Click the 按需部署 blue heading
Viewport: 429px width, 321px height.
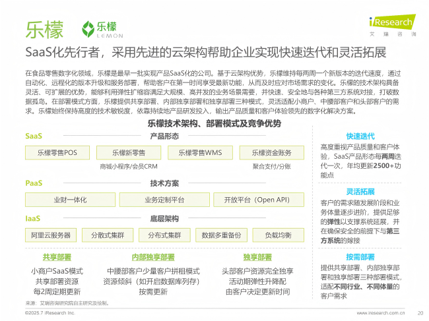click(x=360, y=257)
